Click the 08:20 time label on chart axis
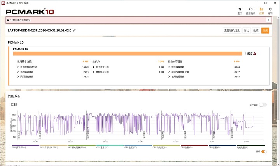The height and width of the screenshot is (166, 280). tap(105, 142)
